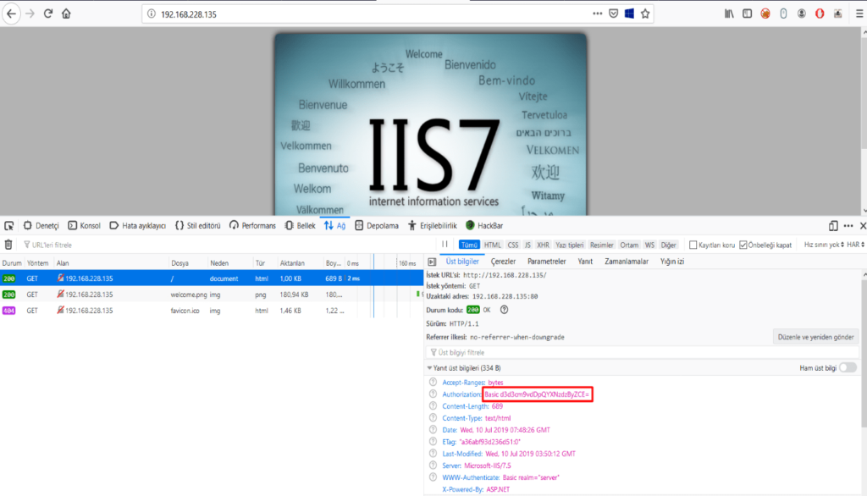Select the favicon.ico request row
This screenshot has width=867, height=496.
click(212, 311)
